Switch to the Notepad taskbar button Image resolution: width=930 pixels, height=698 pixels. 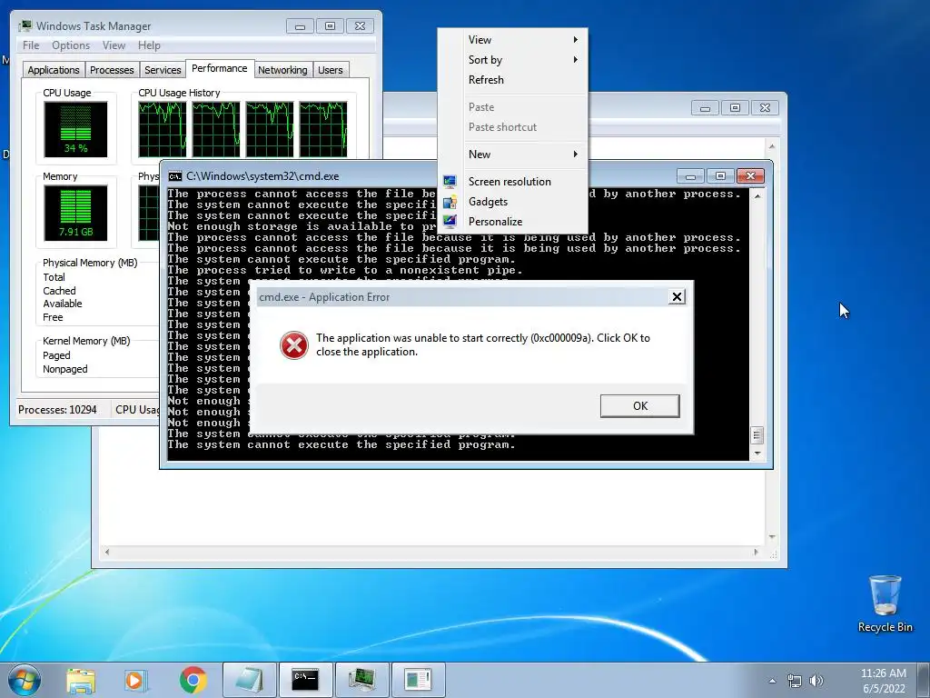(x=249, y=680)
